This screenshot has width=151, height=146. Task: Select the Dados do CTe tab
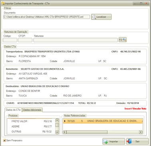(13, 110)
